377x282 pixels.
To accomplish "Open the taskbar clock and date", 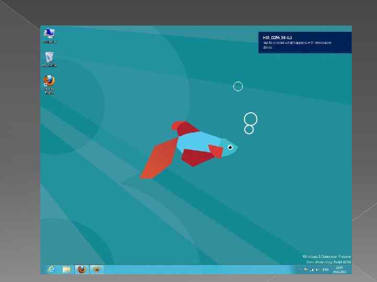I will (339, 270).
